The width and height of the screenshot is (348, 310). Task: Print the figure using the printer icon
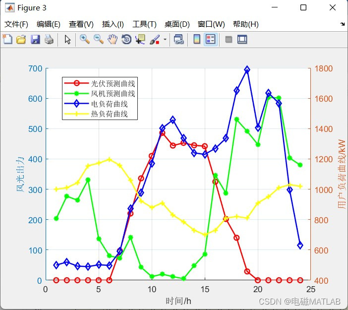49,40
